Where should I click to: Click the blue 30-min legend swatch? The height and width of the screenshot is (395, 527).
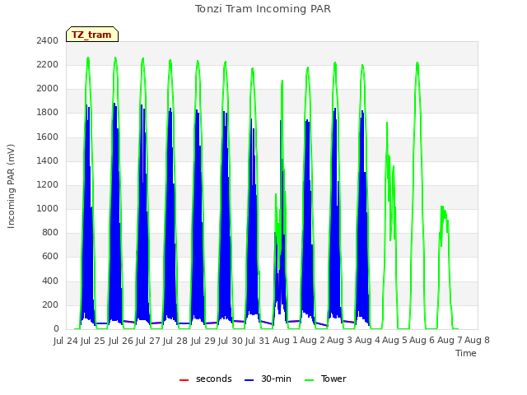[x=249, y=380]
